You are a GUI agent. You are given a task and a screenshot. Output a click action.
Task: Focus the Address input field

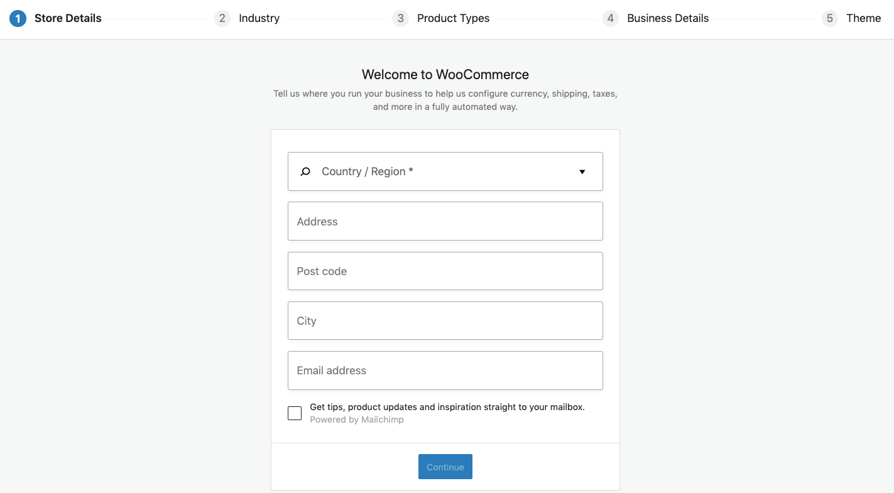click(445, 221)
